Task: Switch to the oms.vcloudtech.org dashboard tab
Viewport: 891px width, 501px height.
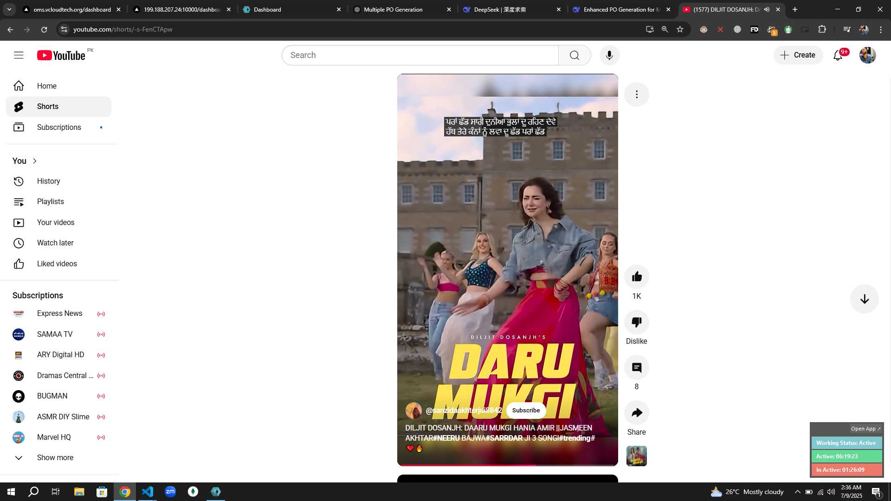Action: pyautogui.click(x=72, y=9)
